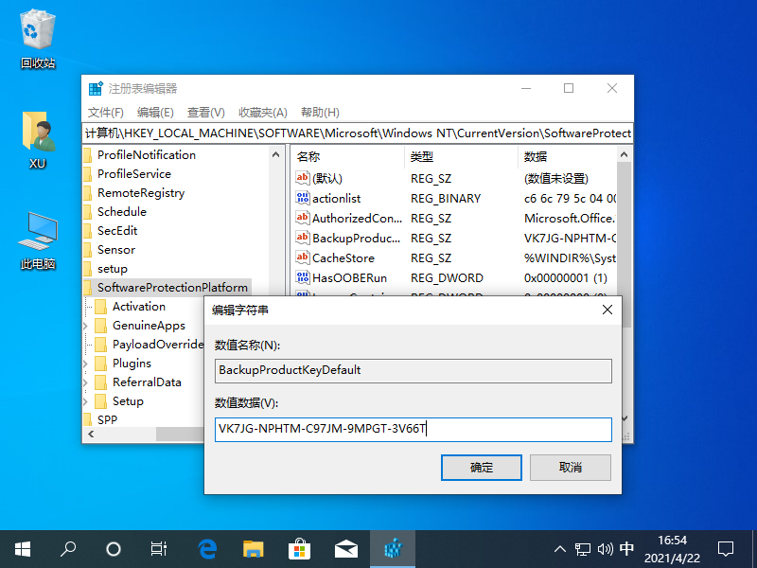The image size is (757, 568).
Task: Open the 编辑(E) menu
Action: pyautogui.click(x=154, y=112)
